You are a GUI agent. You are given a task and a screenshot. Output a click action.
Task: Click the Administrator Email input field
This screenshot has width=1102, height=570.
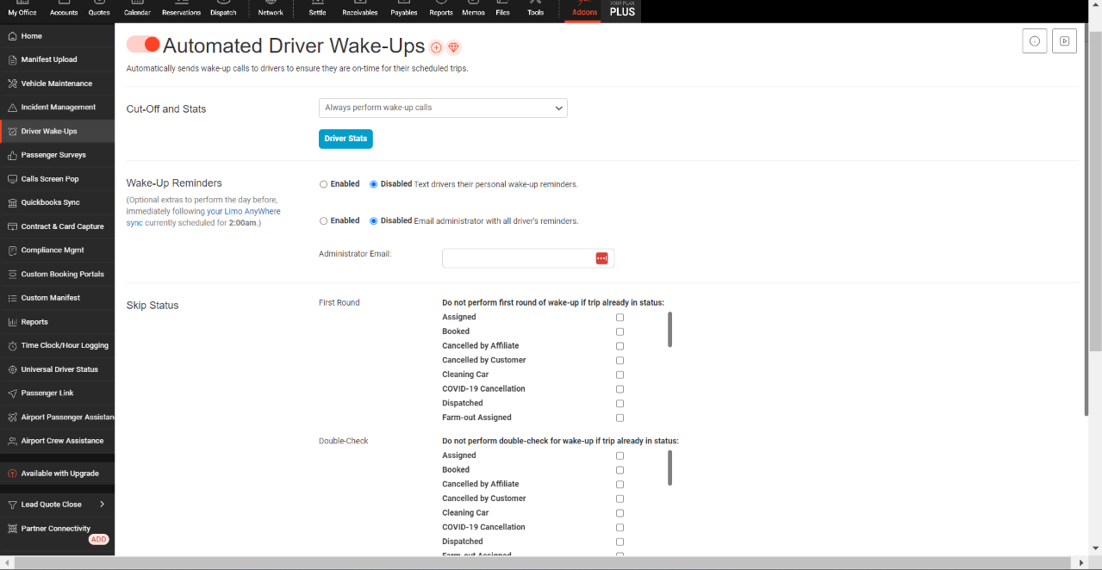click(x=517, y=258)
